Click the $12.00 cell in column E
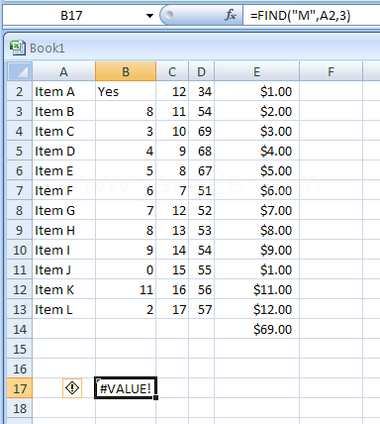The width and height of the screenshot is (380, 424). coord(256,309)
